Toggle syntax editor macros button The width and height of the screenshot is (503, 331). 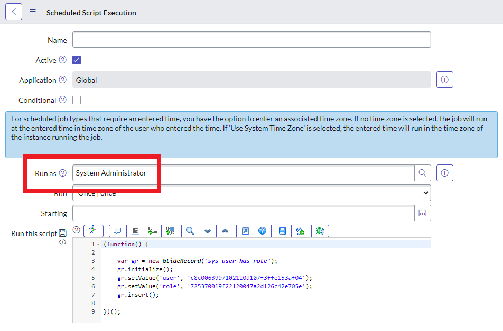94,231
